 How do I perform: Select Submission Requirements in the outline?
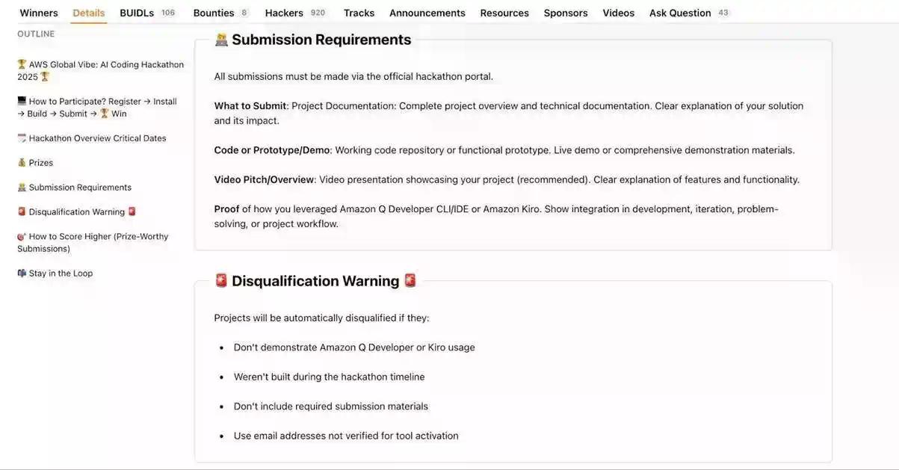(x=80, y=188)
